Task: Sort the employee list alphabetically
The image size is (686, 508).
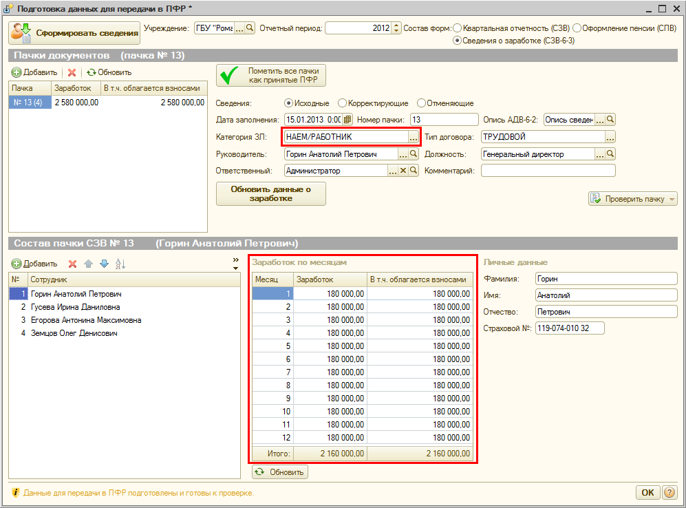Action: (x=120, y=264)
